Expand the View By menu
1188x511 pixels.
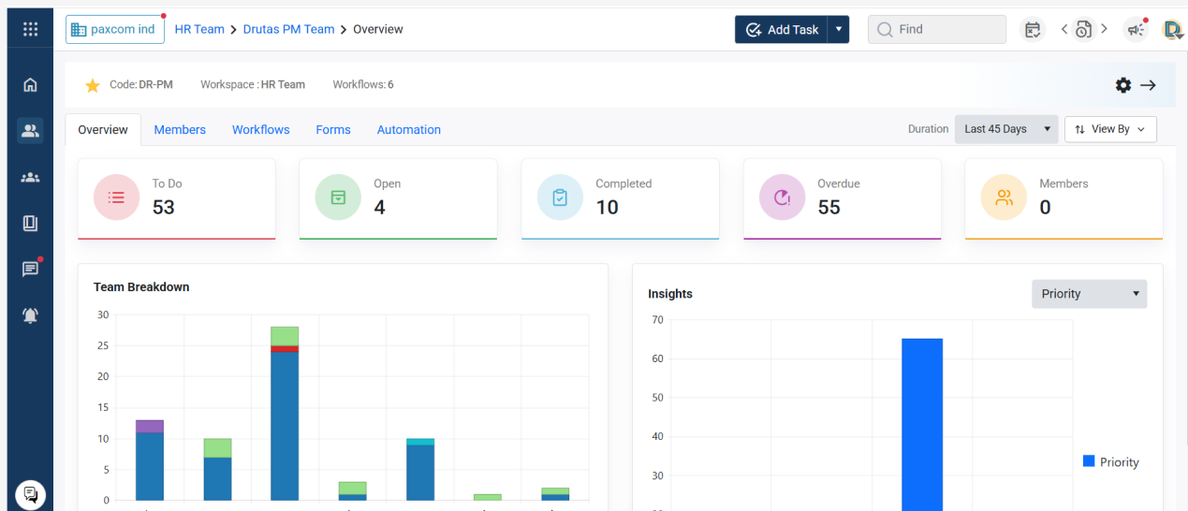1110,129
